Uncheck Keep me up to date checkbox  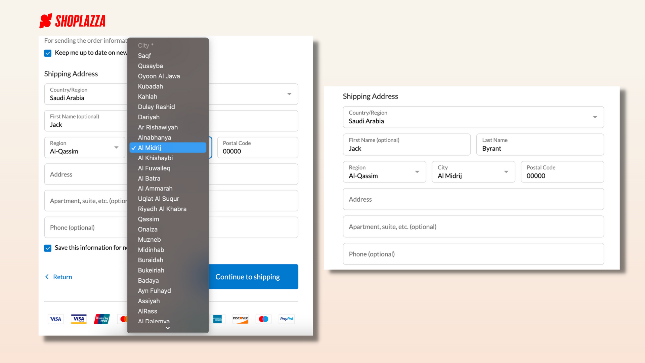tap(48, 53)
